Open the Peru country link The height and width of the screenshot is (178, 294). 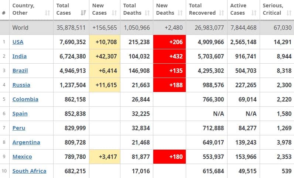coord(19,128)
